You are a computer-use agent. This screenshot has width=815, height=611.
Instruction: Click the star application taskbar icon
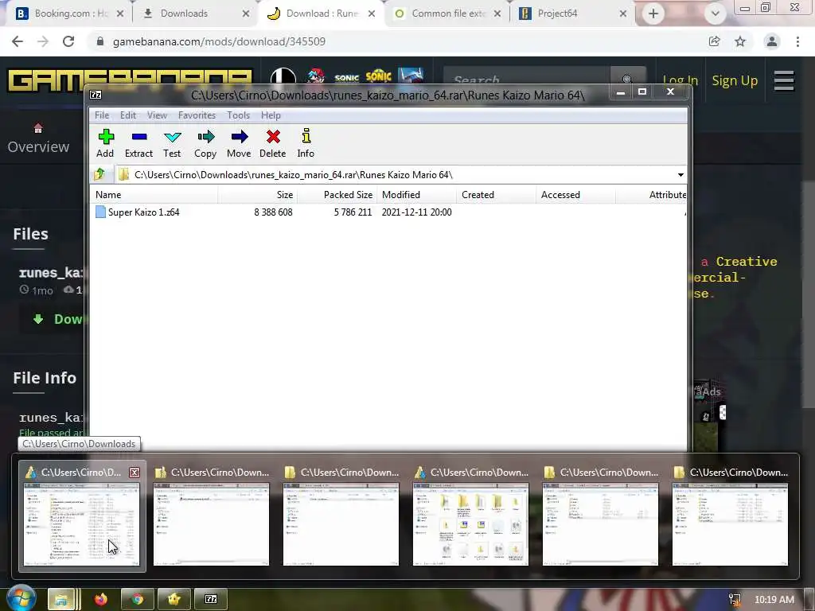pos(174,599)
